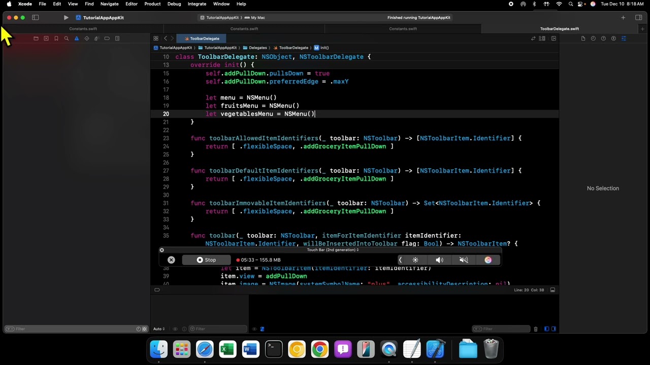Toggle the variables view pane
650x365 pixels.
[x=546, y=329]
